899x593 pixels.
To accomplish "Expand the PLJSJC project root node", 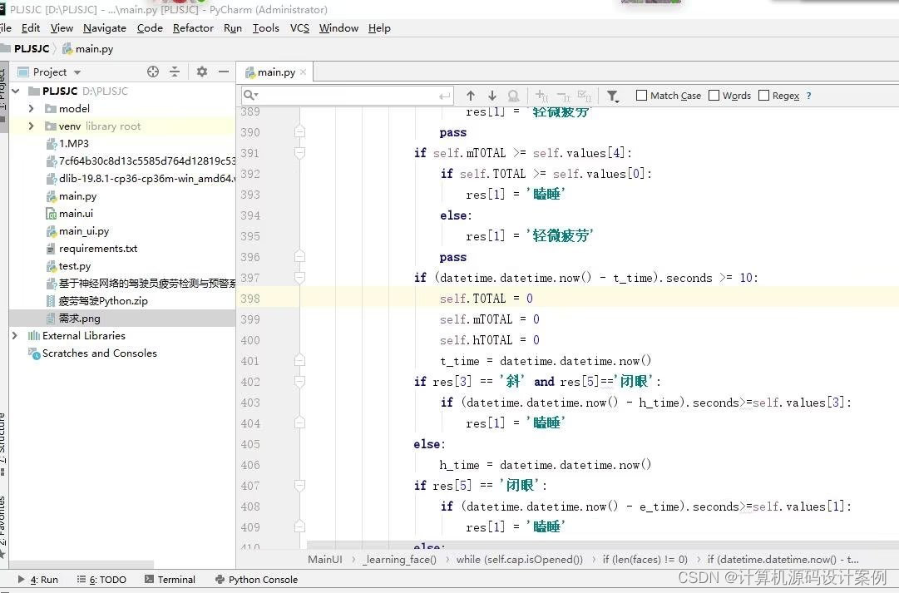I will [16, 91].
